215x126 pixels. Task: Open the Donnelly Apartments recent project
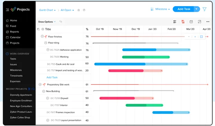21,95
